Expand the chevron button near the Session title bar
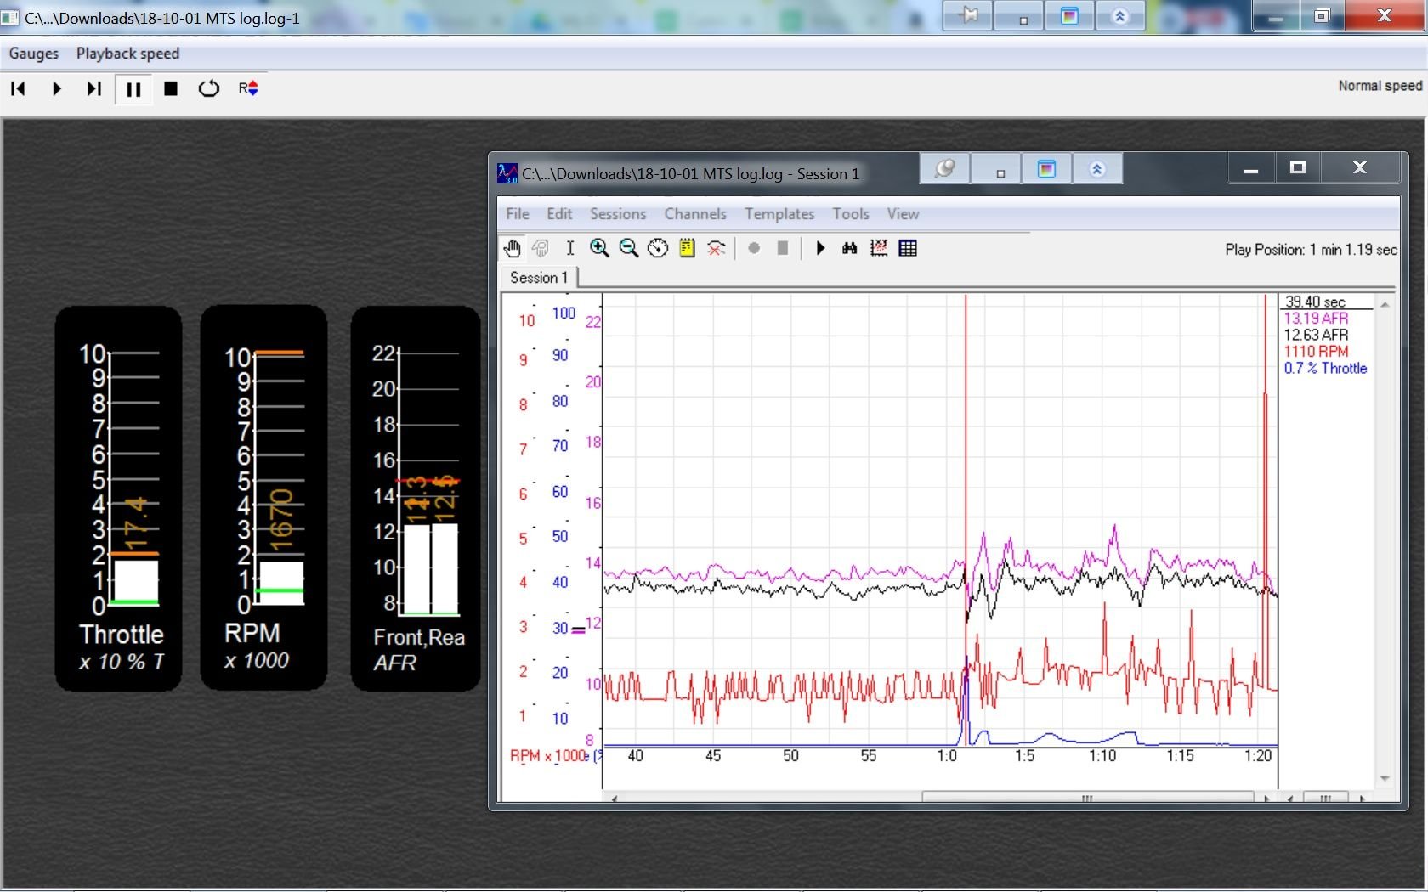The image size is (1428, 892). point(1098,168)
